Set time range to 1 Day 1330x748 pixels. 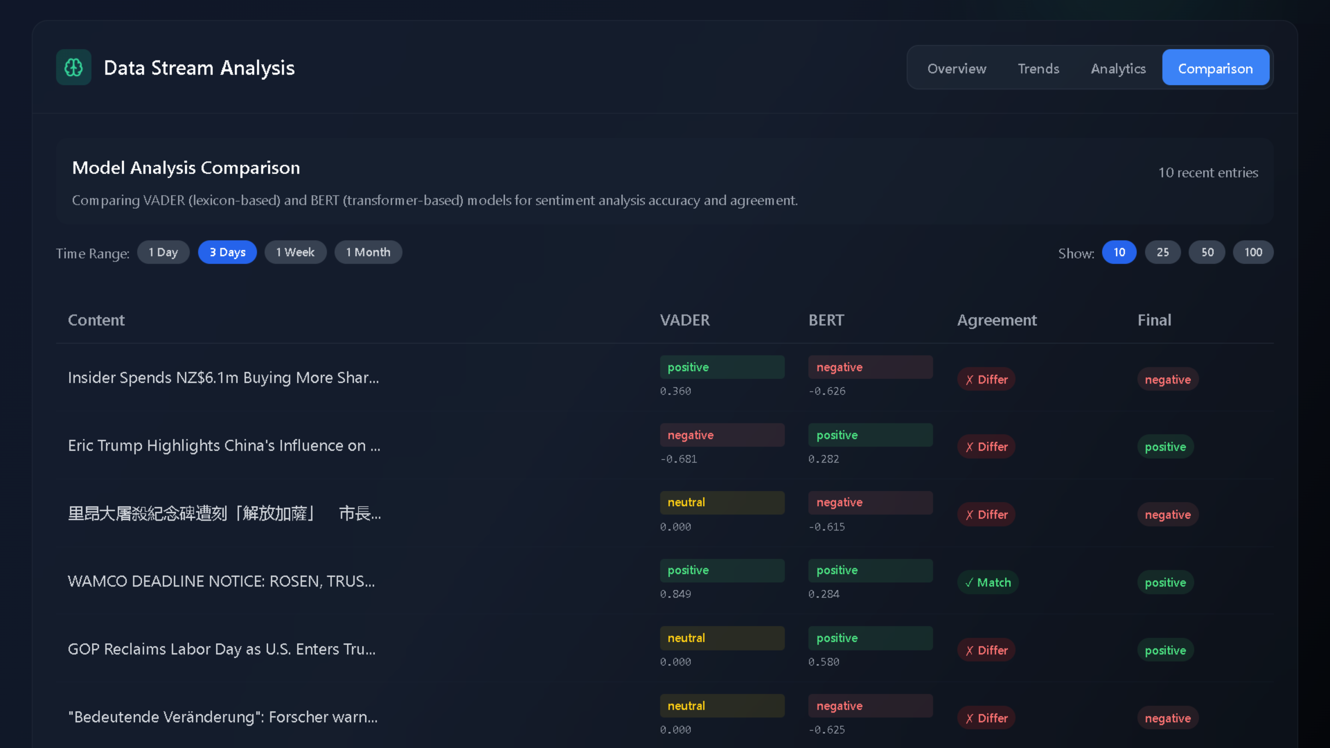click(163, 253)
